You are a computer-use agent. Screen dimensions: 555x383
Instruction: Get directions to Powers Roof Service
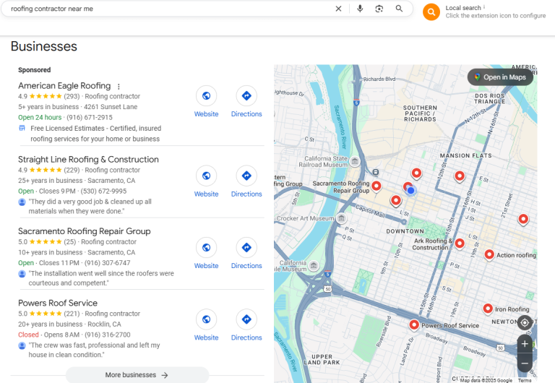click(x=246, y=319)
